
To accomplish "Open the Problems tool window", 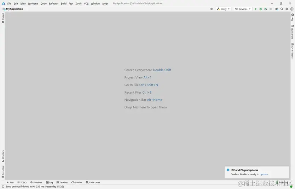I will (36, 182).
